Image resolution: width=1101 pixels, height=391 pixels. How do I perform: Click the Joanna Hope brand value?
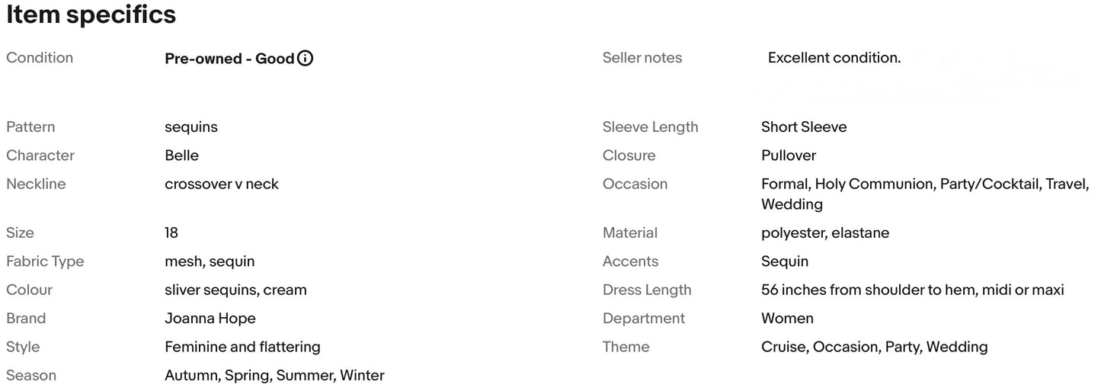tap(210, 319)
